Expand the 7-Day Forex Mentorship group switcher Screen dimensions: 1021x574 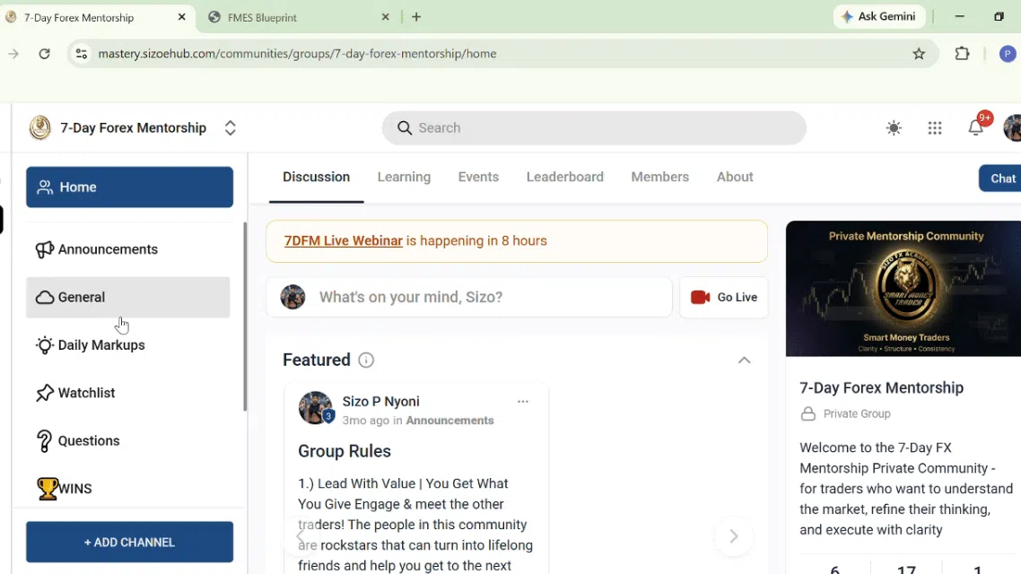point(230,128)
